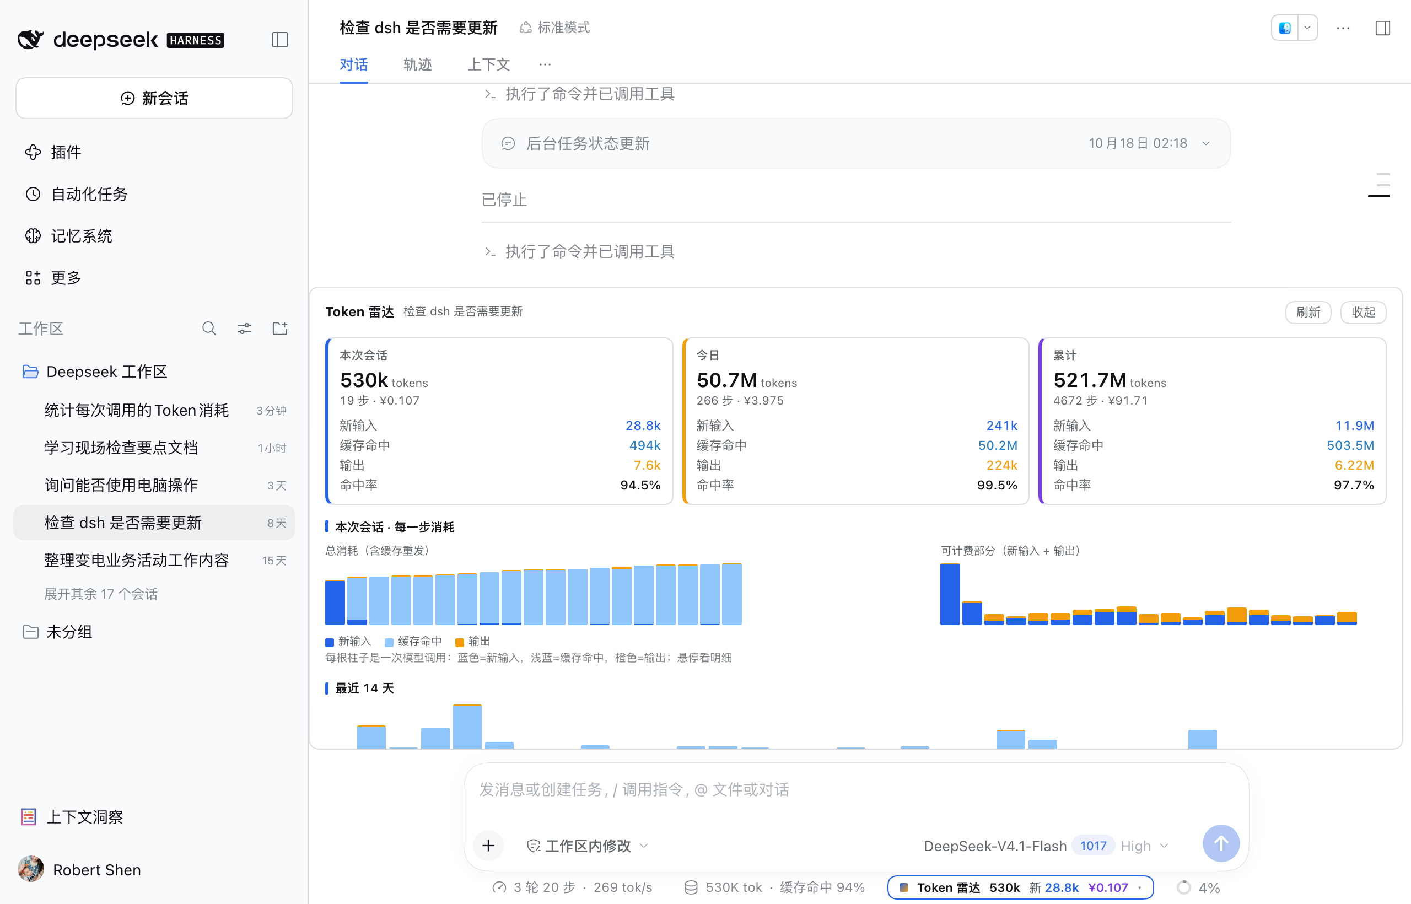Image resolution: width=1411 pixels, height=904 pixels.
Task: Click the 3 轮 20 步 speed status
Action: coord(572,887)
